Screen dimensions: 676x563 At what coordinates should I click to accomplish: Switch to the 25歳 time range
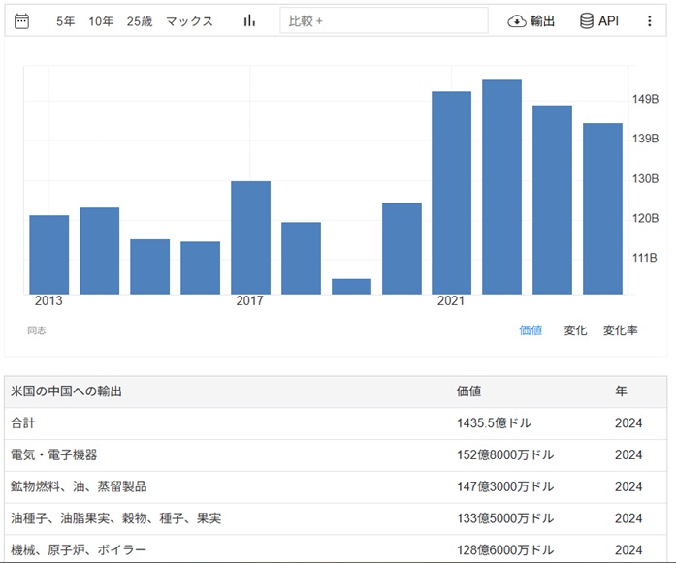pyautogui.click(x=140, y=21)
